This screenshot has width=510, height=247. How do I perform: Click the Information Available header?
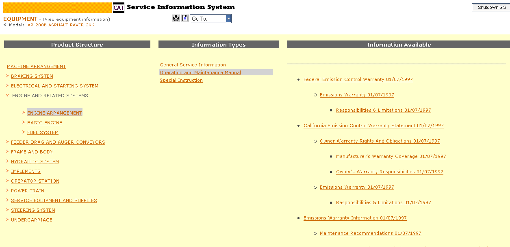pyautogui.click(x=399, y=45)
